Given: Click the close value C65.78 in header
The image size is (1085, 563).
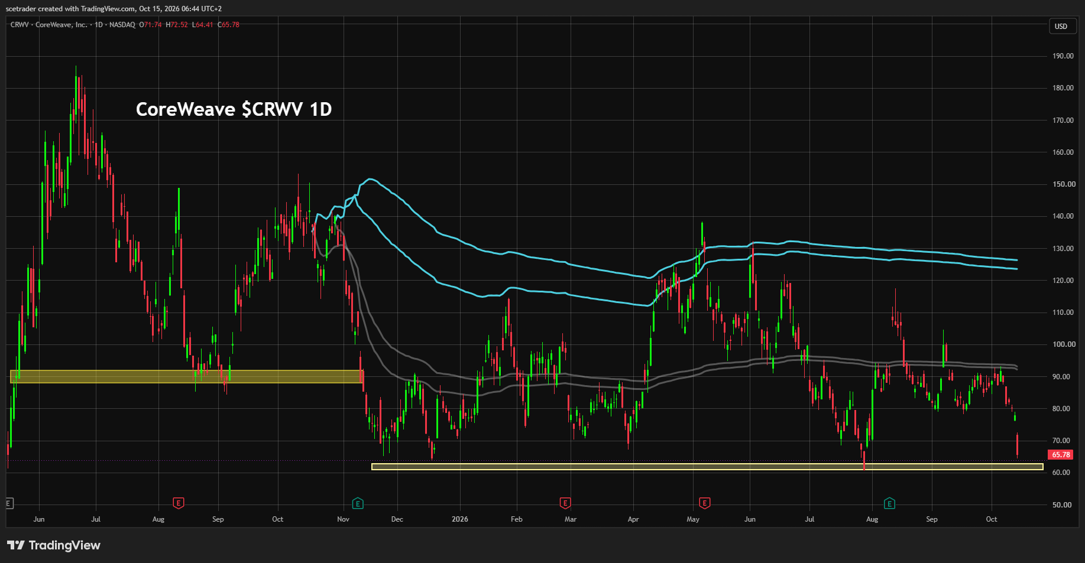Looking at the screenshot, I should point(228,25).
